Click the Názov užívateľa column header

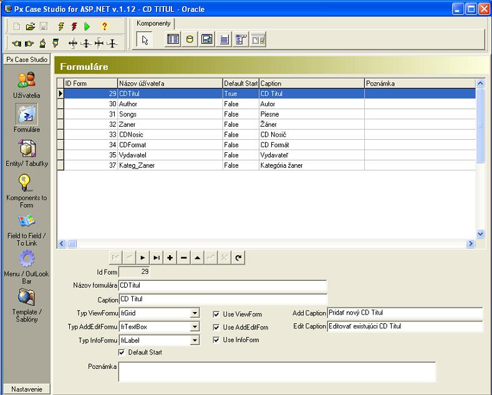(x=170, y=84)
